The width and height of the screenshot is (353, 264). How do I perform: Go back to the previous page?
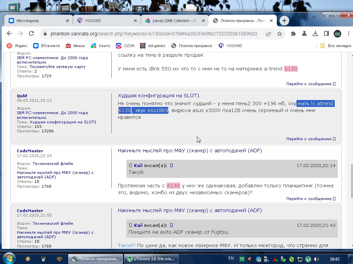[x=9, y=34]
